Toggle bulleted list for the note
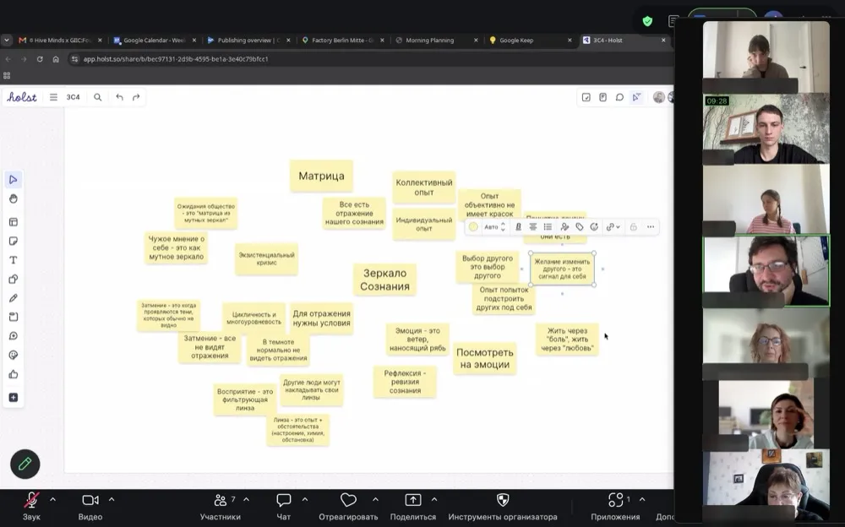Image resolution: width=845 pixels, height=527 pixels. 548,227
